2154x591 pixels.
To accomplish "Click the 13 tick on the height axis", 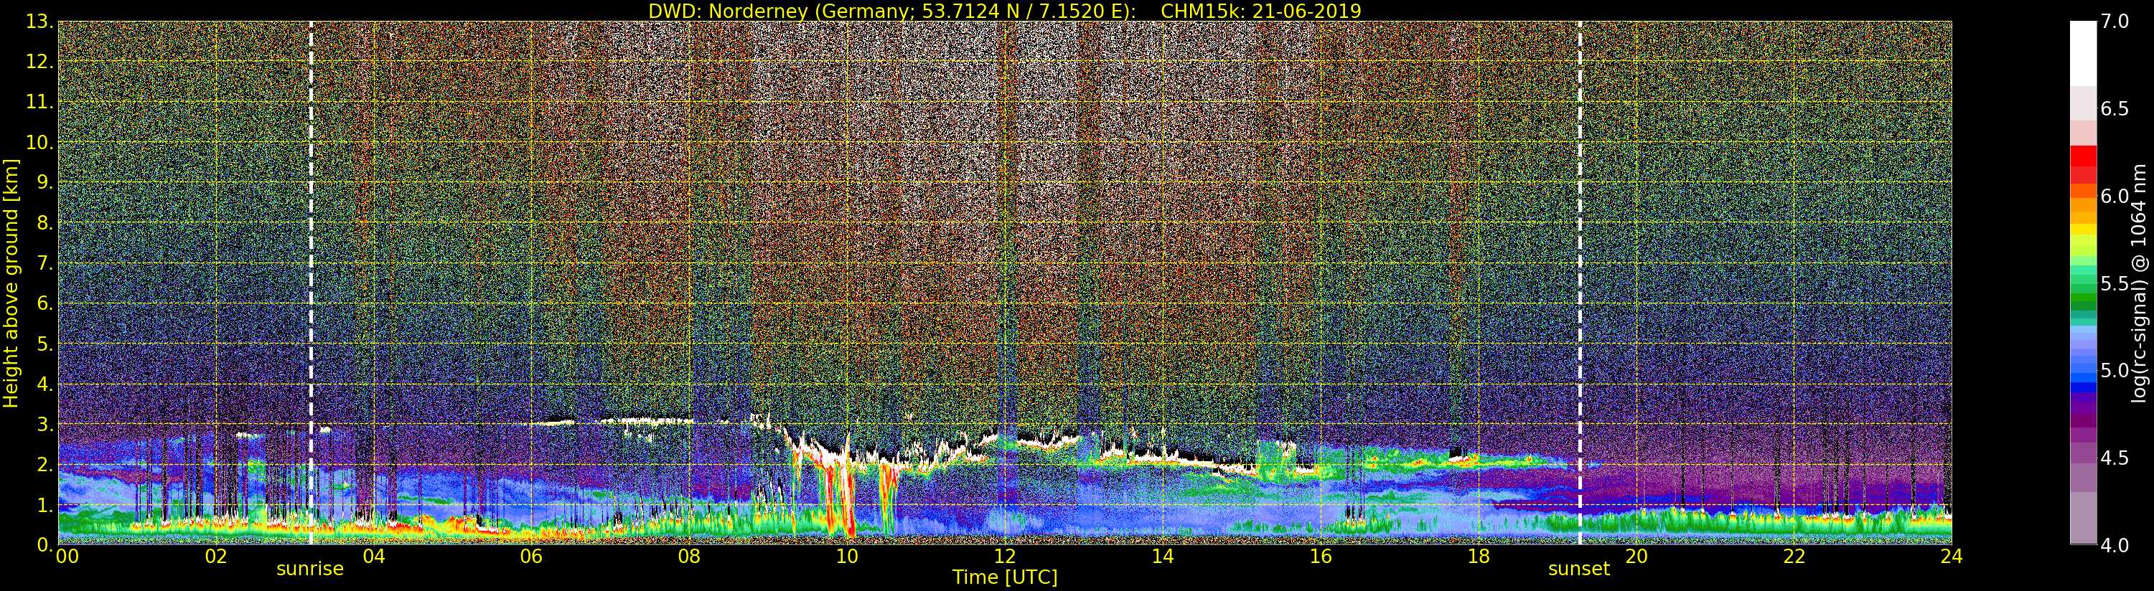I will coord(39,22).
